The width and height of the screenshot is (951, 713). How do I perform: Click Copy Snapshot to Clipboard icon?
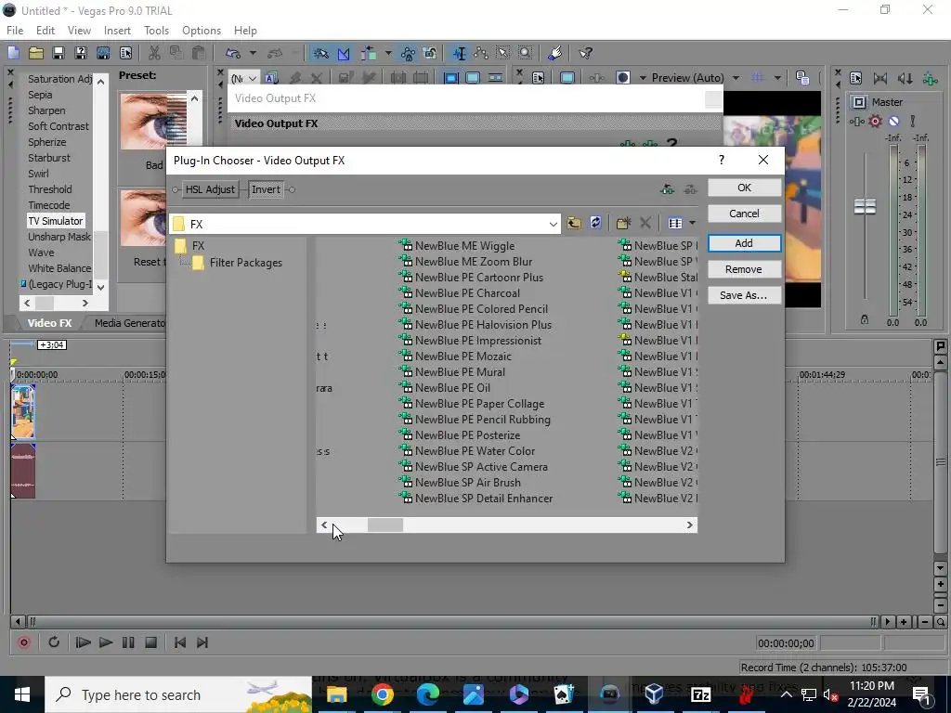coord(801,78)
